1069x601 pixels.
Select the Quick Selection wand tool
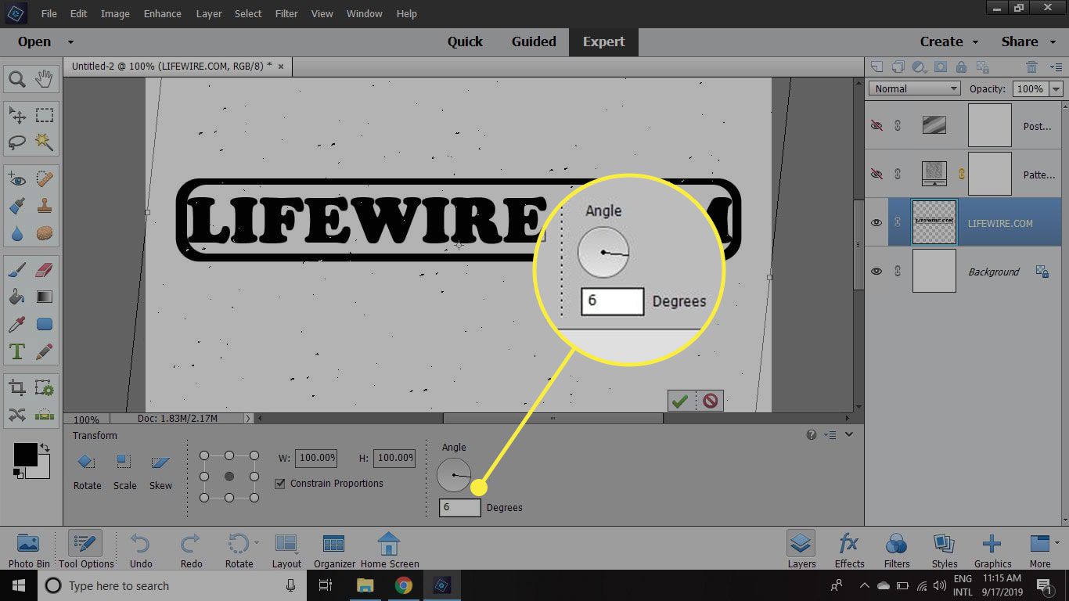click(45, 142)
